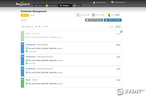Click the Room 303 location pin icon
Image resolution: width=146 pixels, height=97 pixels.
click(x=27, y=63)
